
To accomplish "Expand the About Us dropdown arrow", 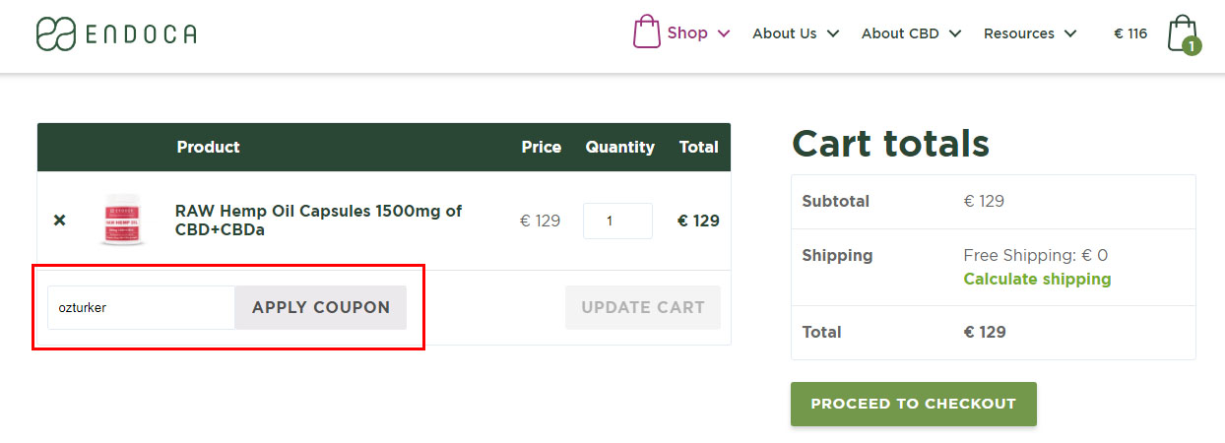I will tap(833, 33).
